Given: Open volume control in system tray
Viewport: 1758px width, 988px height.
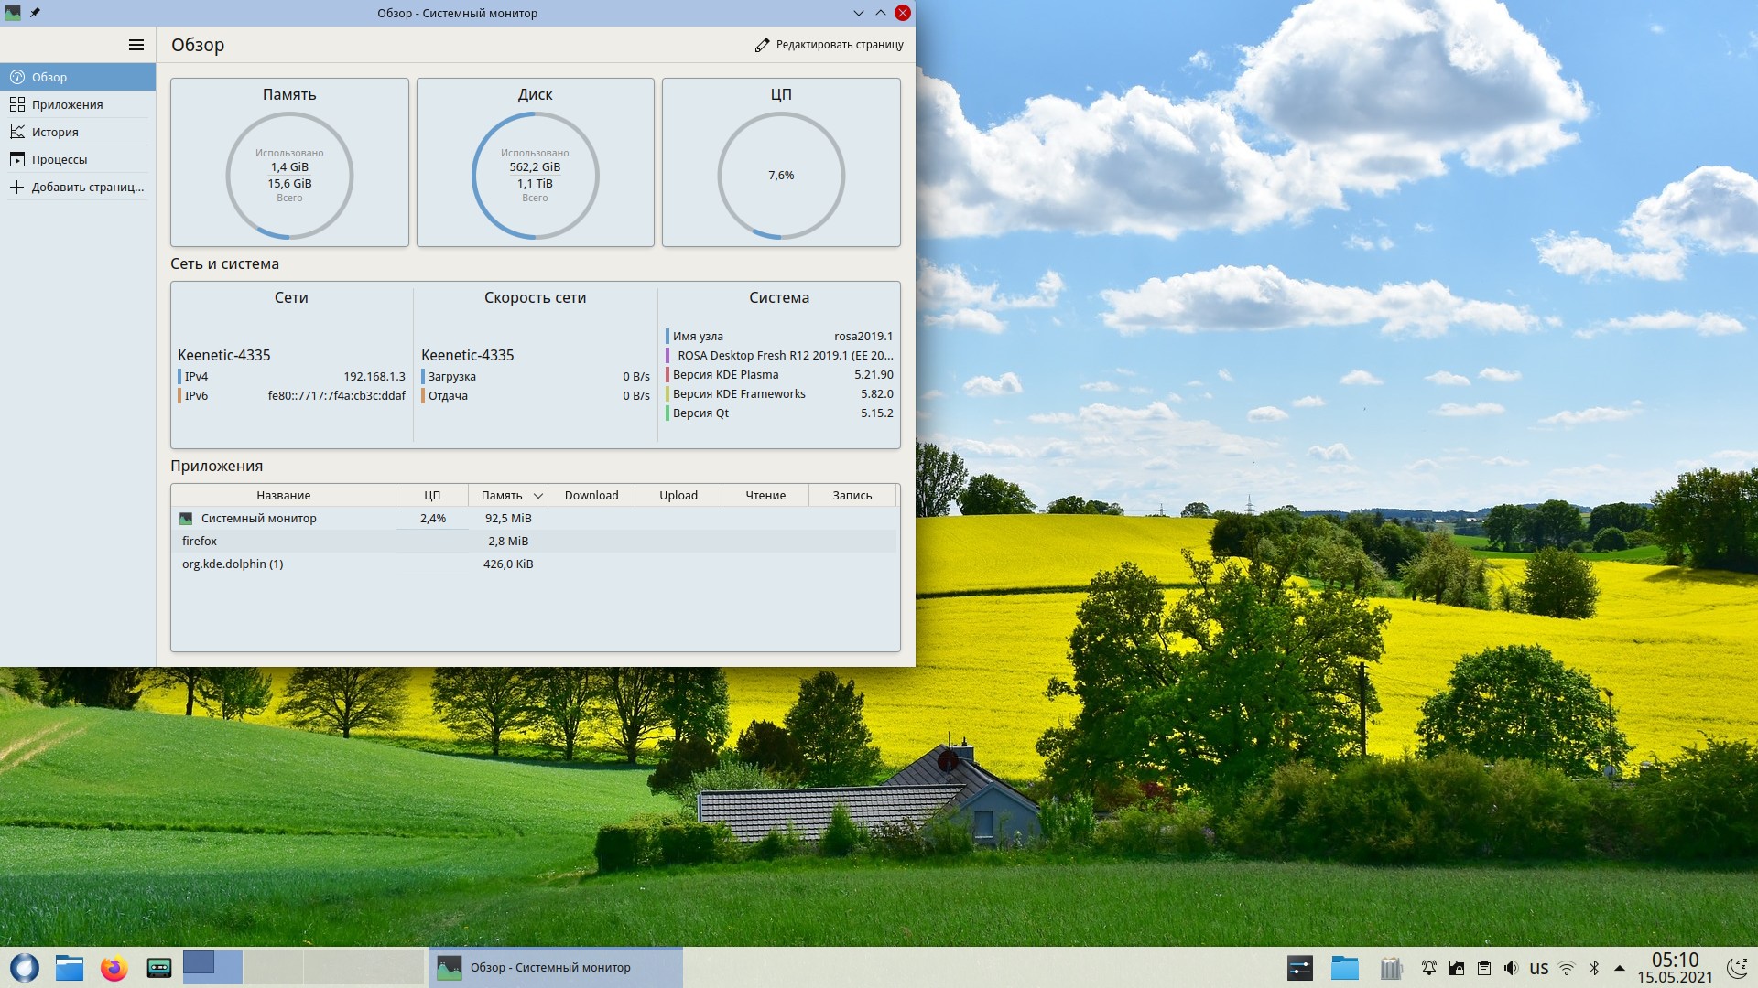Looking at the screenshot, I should click(x=1511, y=968).
